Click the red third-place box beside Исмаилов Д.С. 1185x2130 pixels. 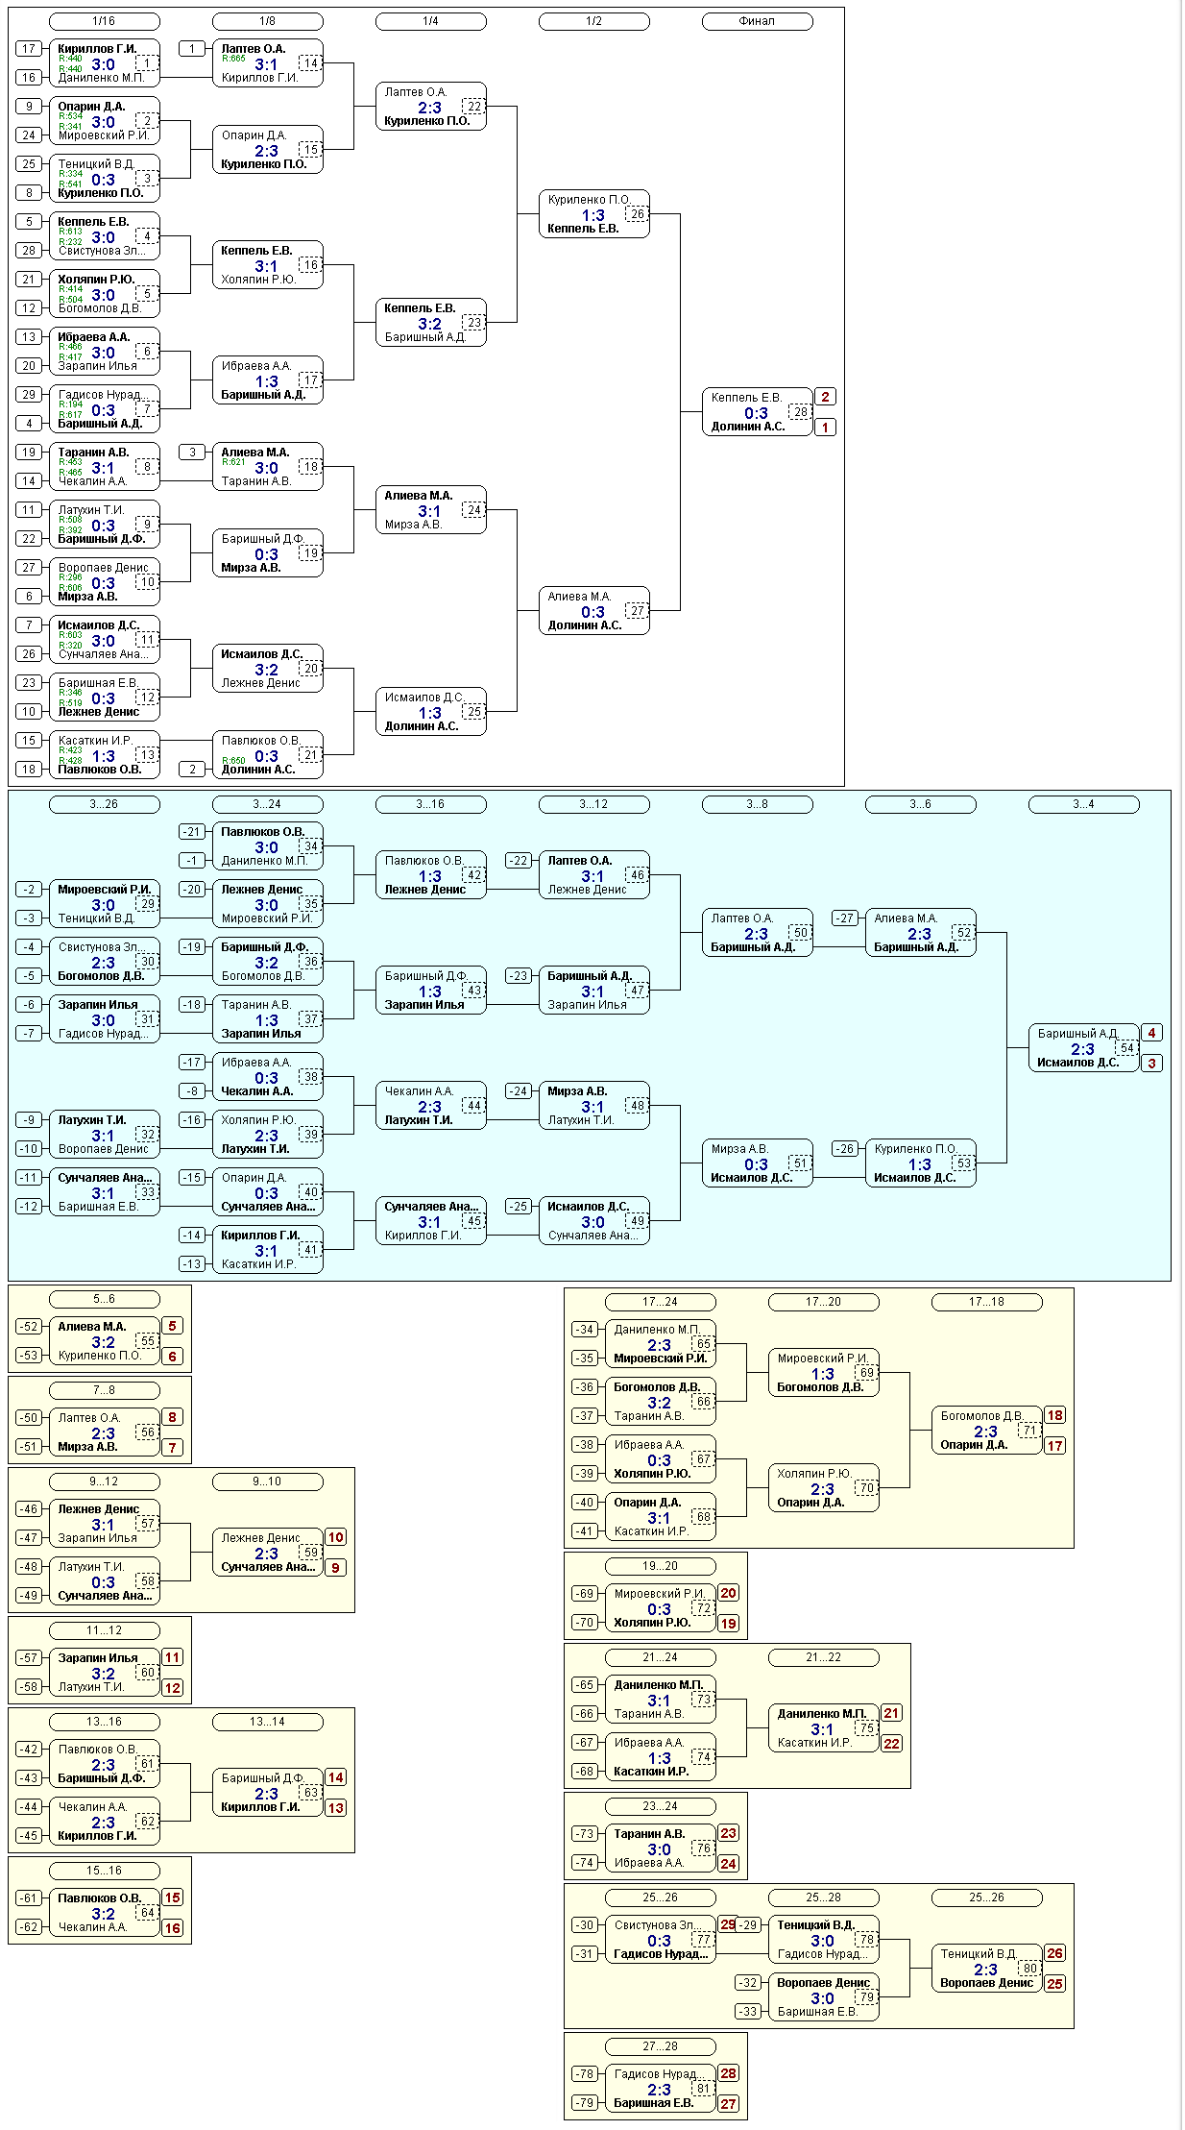pos(1151,1064)
